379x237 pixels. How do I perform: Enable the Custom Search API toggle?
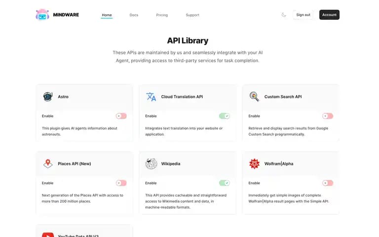[328, 116]
